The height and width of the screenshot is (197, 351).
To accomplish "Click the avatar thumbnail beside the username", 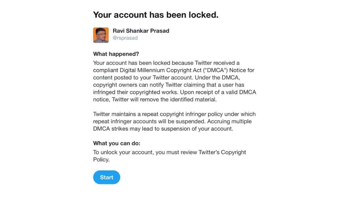I will 101,34.
